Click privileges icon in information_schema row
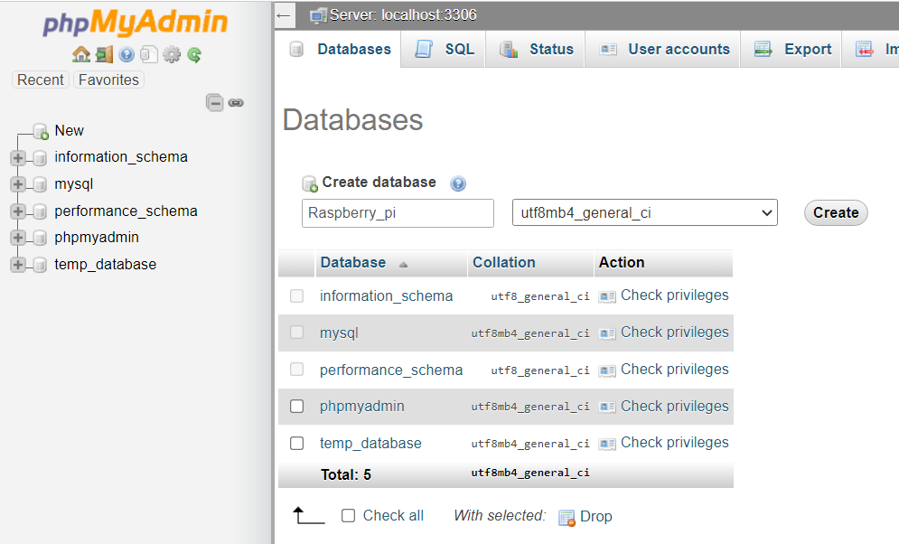This screenshot has width=899, height=544. click(607, 296)
